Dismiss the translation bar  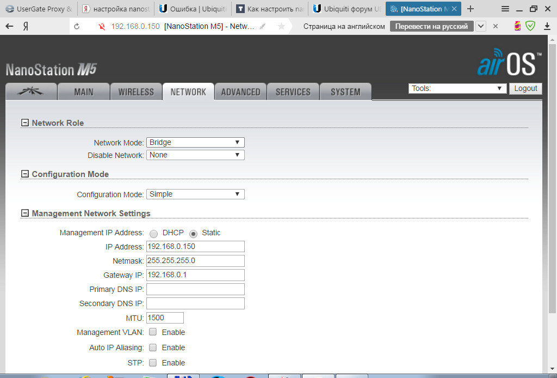(x=496, y=26)
